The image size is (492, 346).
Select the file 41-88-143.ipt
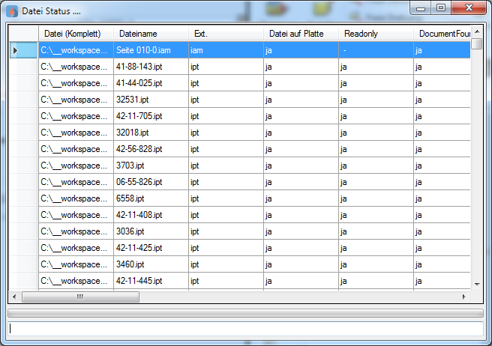[150, 67]
